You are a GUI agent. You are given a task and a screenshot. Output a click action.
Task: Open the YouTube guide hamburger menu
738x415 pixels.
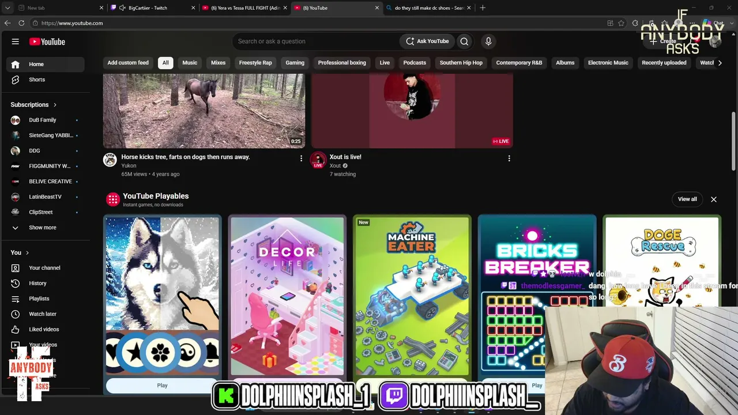(16, 41)
